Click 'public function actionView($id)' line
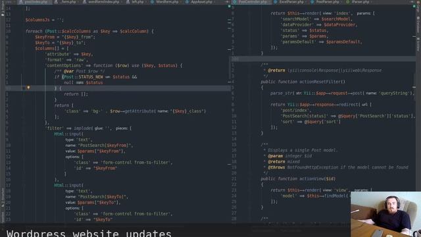Viewport: 421px width, 237px height. pyautogui.click(x=298, y=178)
